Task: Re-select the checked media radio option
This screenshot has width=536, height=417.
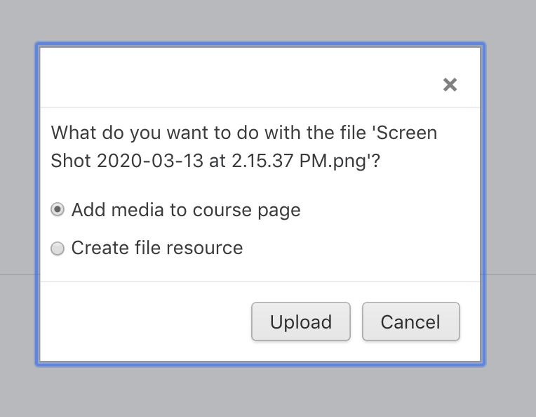Action: [x=58, y=209]
